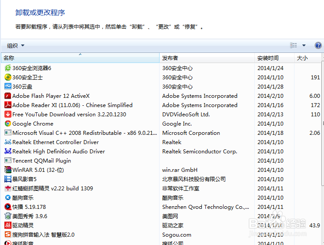This screenshot has height=245, width=324.
Task: Click publisher win.rar GmbH
Action: point(180,170)
